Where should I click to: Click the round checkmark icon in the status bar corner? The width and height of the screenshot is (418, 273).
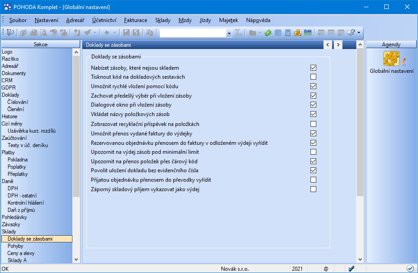(x=410, y=269)
